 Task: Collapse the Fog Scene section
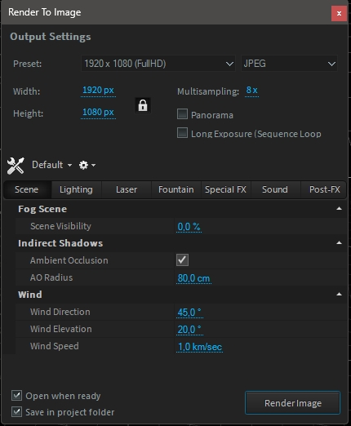339,209
